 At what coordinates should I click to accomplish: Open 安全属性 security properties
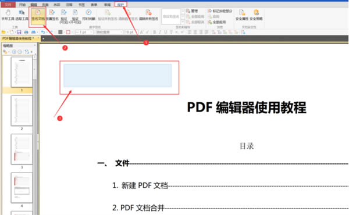pyautogui.click(x=242, y=15)
